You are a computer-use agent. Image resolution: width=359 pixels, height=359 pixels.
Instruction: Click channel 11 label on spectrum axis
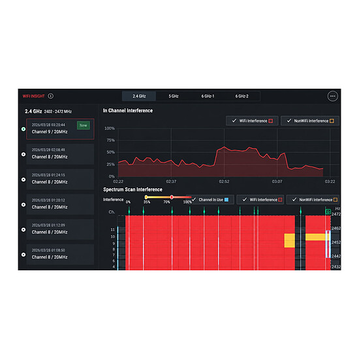(113, 230)
